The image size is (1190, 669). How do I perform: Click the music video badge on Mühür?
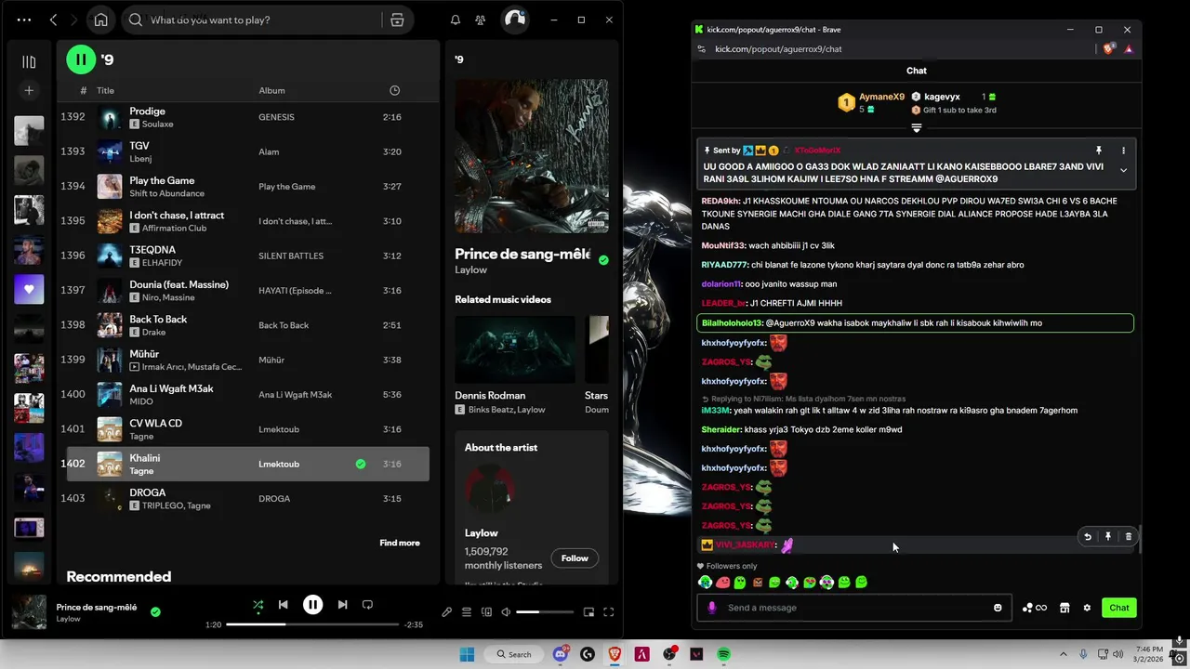pyautogui.click(x=134, y=367)
